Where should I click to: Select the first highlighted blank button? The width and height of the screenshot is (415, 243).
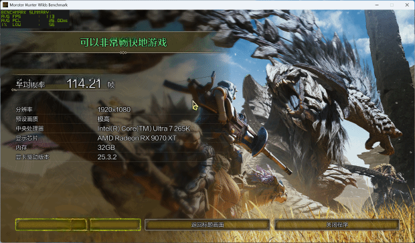click(51, 225)
